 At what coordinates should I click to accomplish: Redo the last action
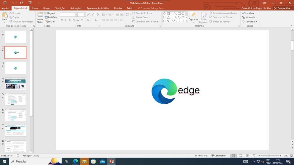click(21, 3)
